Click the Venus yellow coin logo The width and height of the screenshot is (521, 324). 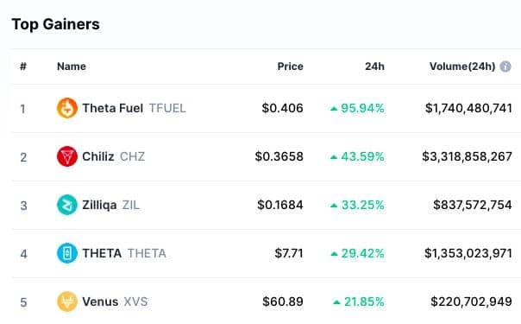coord(67,302)
